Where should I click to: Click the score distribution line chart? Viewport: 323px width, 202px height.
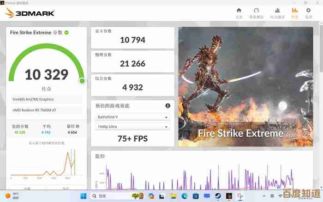(x=47, y=164)
